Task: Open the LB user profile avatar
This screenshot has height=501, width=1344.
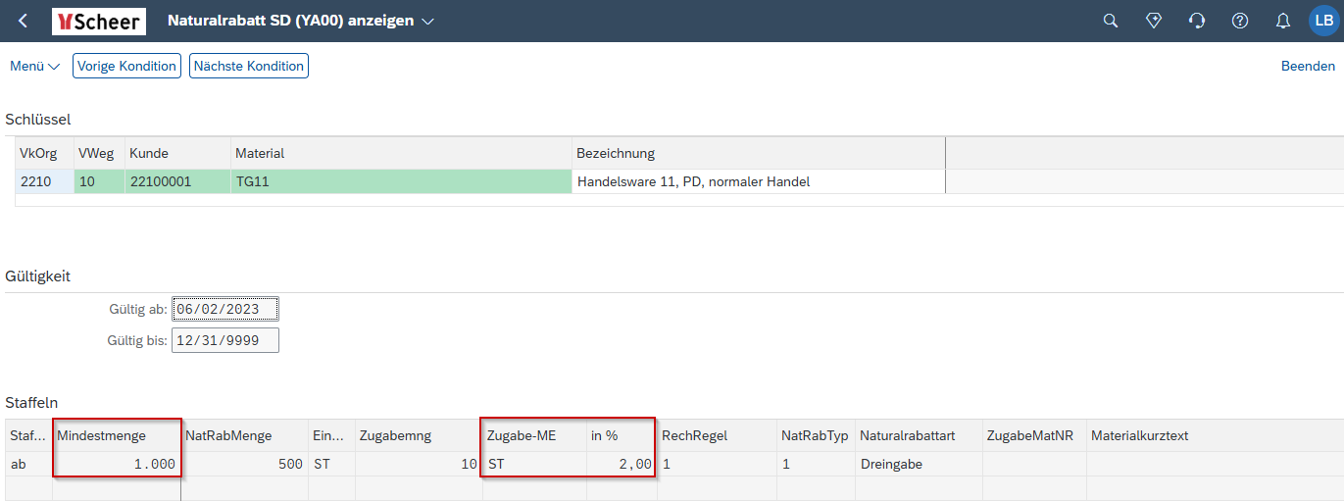Action: click(x=1324, y=21)
